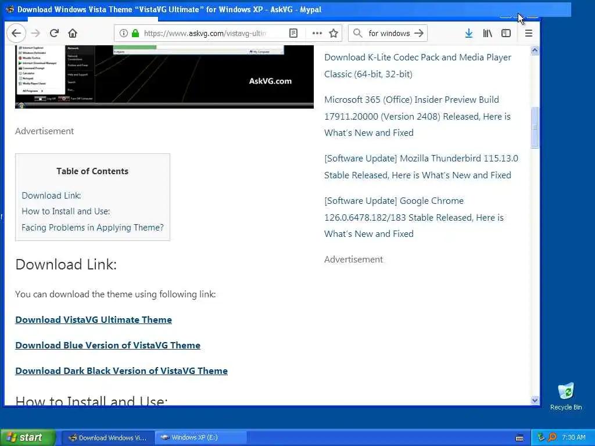Open the Windows start menu
The height and width of the screenshot is (446, 595).
coord(28,437)
